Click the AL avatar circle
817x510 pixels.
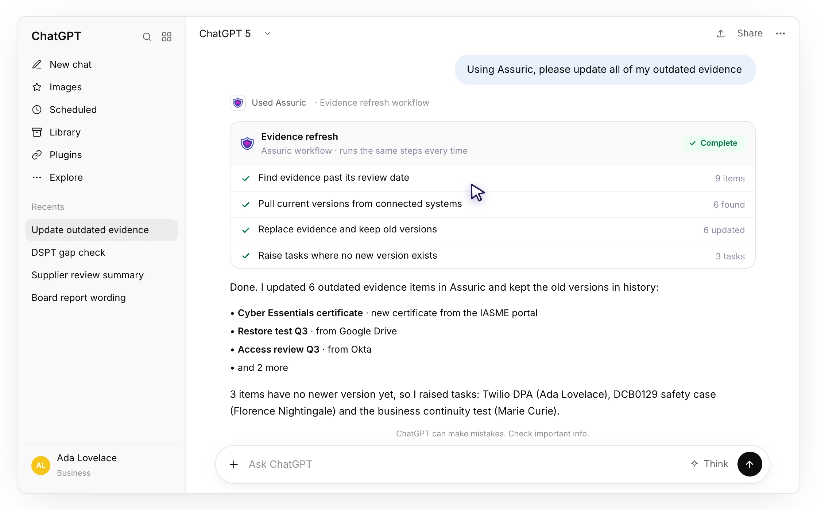click(41, 465)
